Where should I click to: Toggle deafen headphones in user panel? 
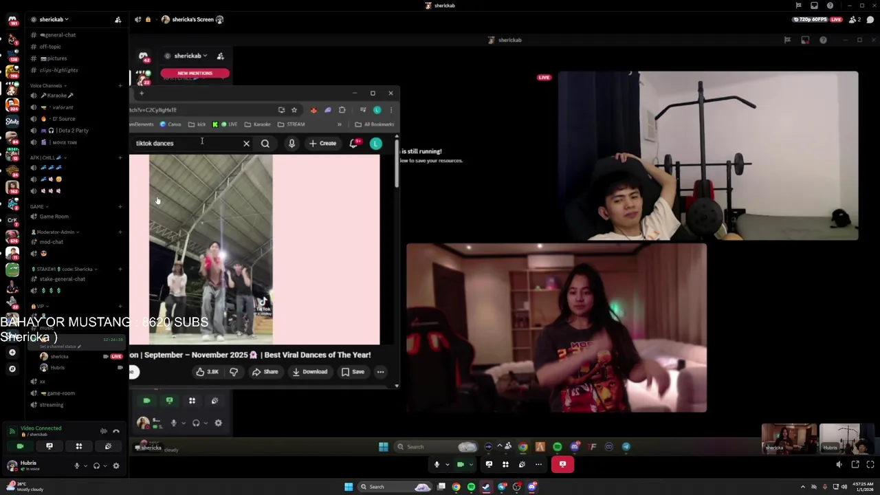pyautogui.click(x=96, y=465)
